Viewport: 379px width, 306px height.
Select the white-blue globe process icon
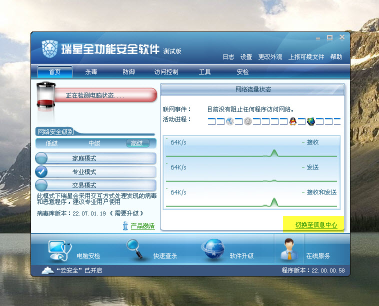[230, 121]
